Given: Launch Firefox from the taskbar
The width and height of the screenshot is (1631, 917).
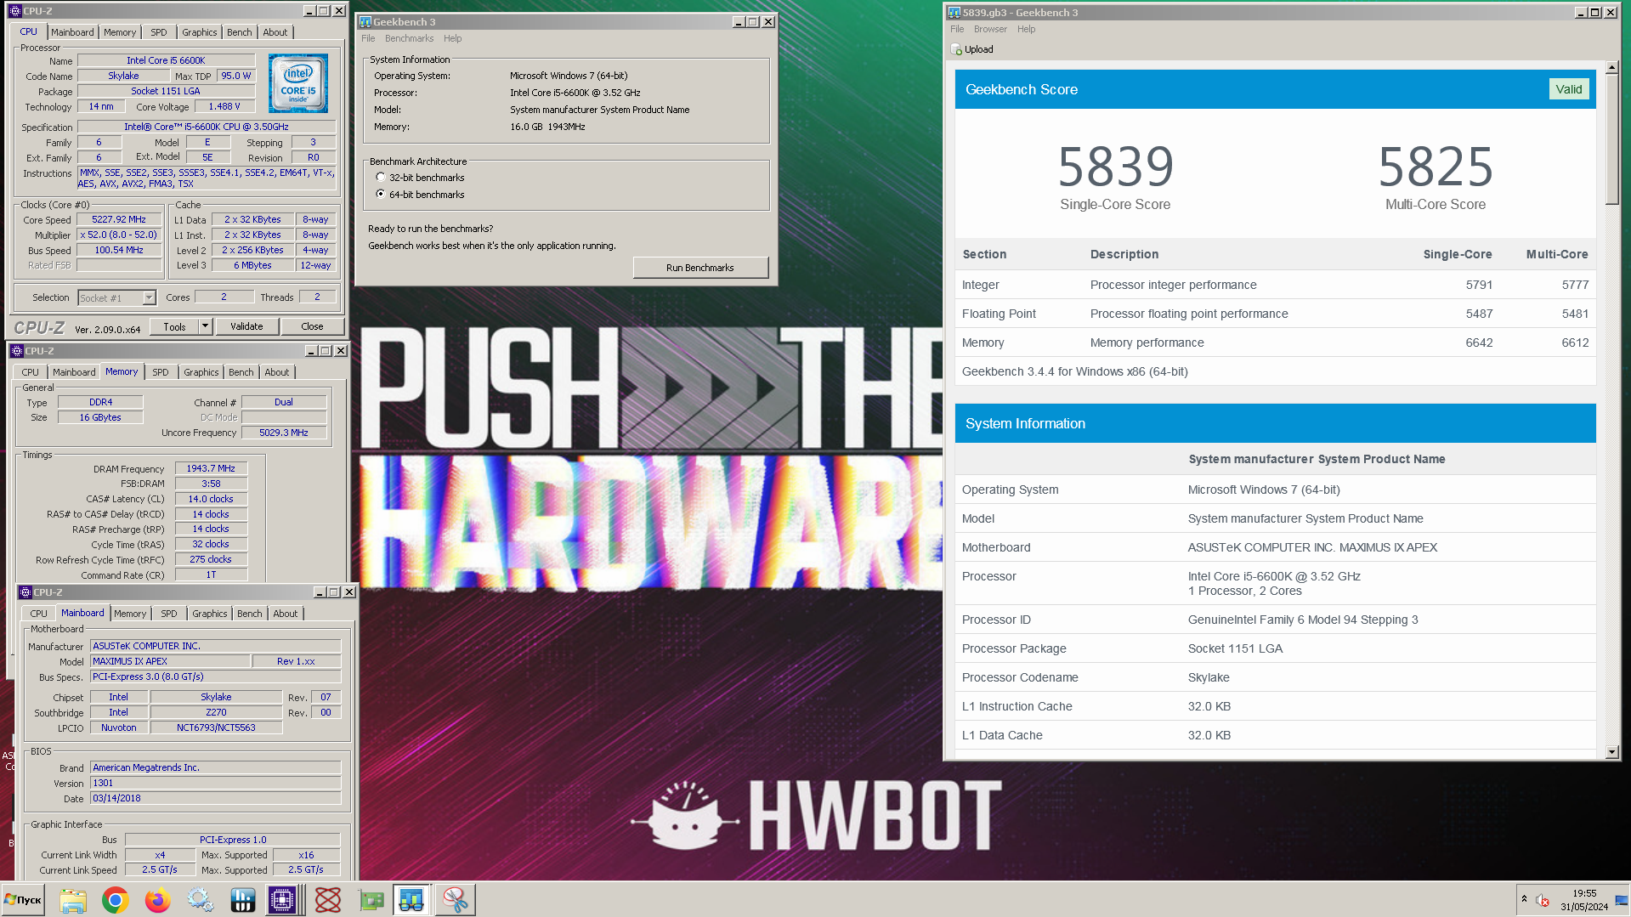Looking at the screenshot, I should (158, 899).
